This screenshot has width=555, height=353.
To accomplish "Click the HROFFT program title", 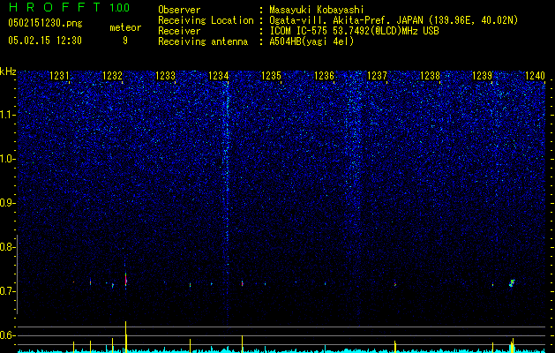I will (x=56, y=7).
